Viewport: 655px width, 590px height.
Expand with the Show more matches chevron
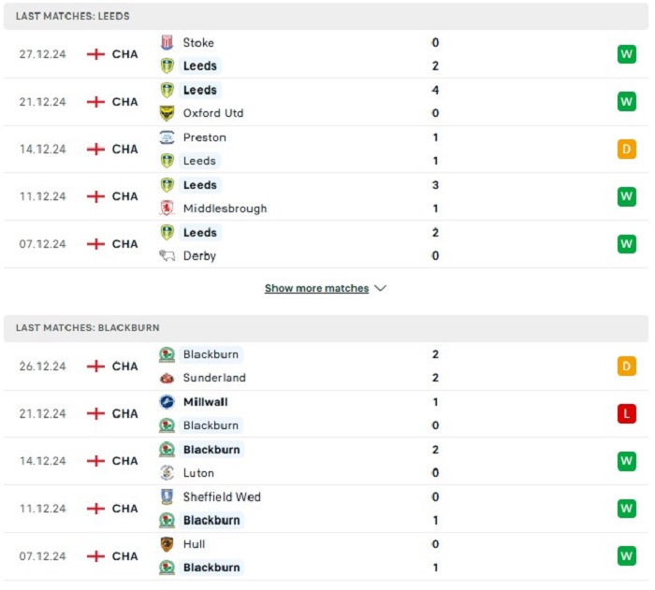[380, 288]
